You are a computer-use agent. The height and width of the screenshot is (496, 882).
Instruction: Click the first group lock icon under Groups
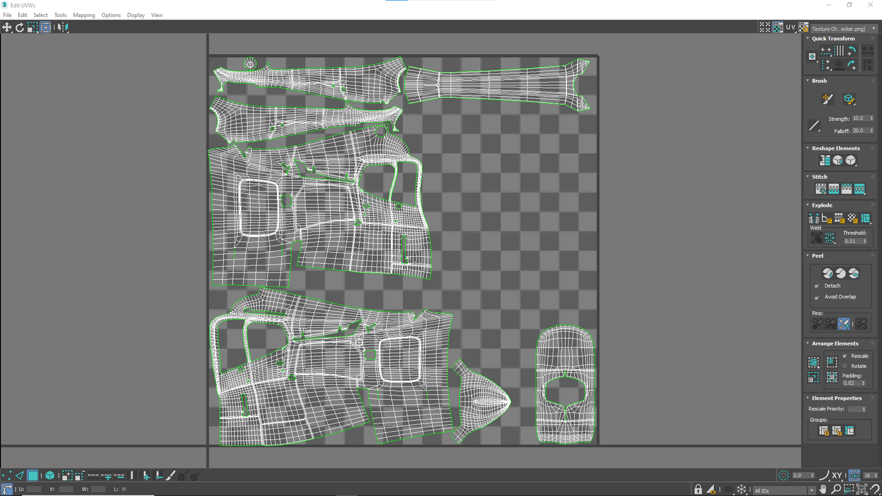point(824,431)
